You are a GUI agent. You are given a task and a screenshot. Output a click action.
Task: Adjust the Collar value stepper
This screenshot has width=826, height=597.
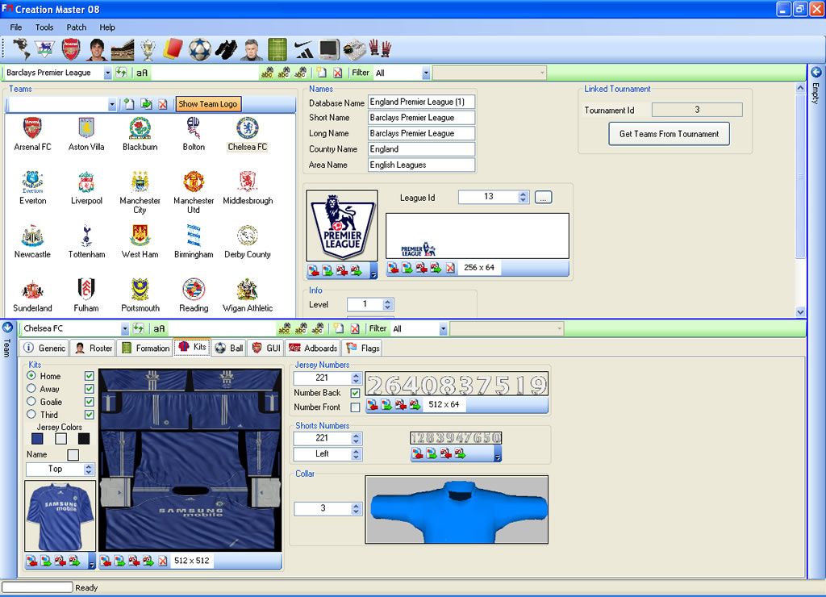(356, 508)
